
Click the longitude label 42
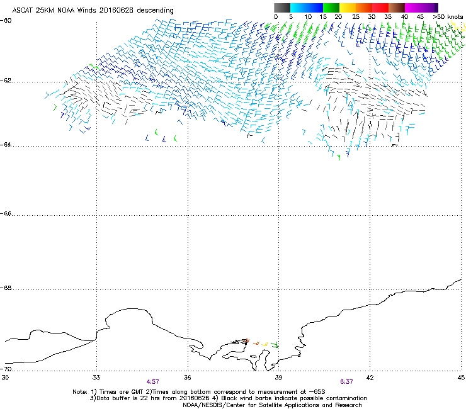pyautogui.click(x=370, y=378)
